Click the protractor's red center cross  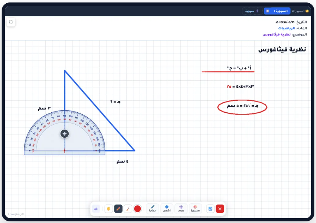(65, 151)
